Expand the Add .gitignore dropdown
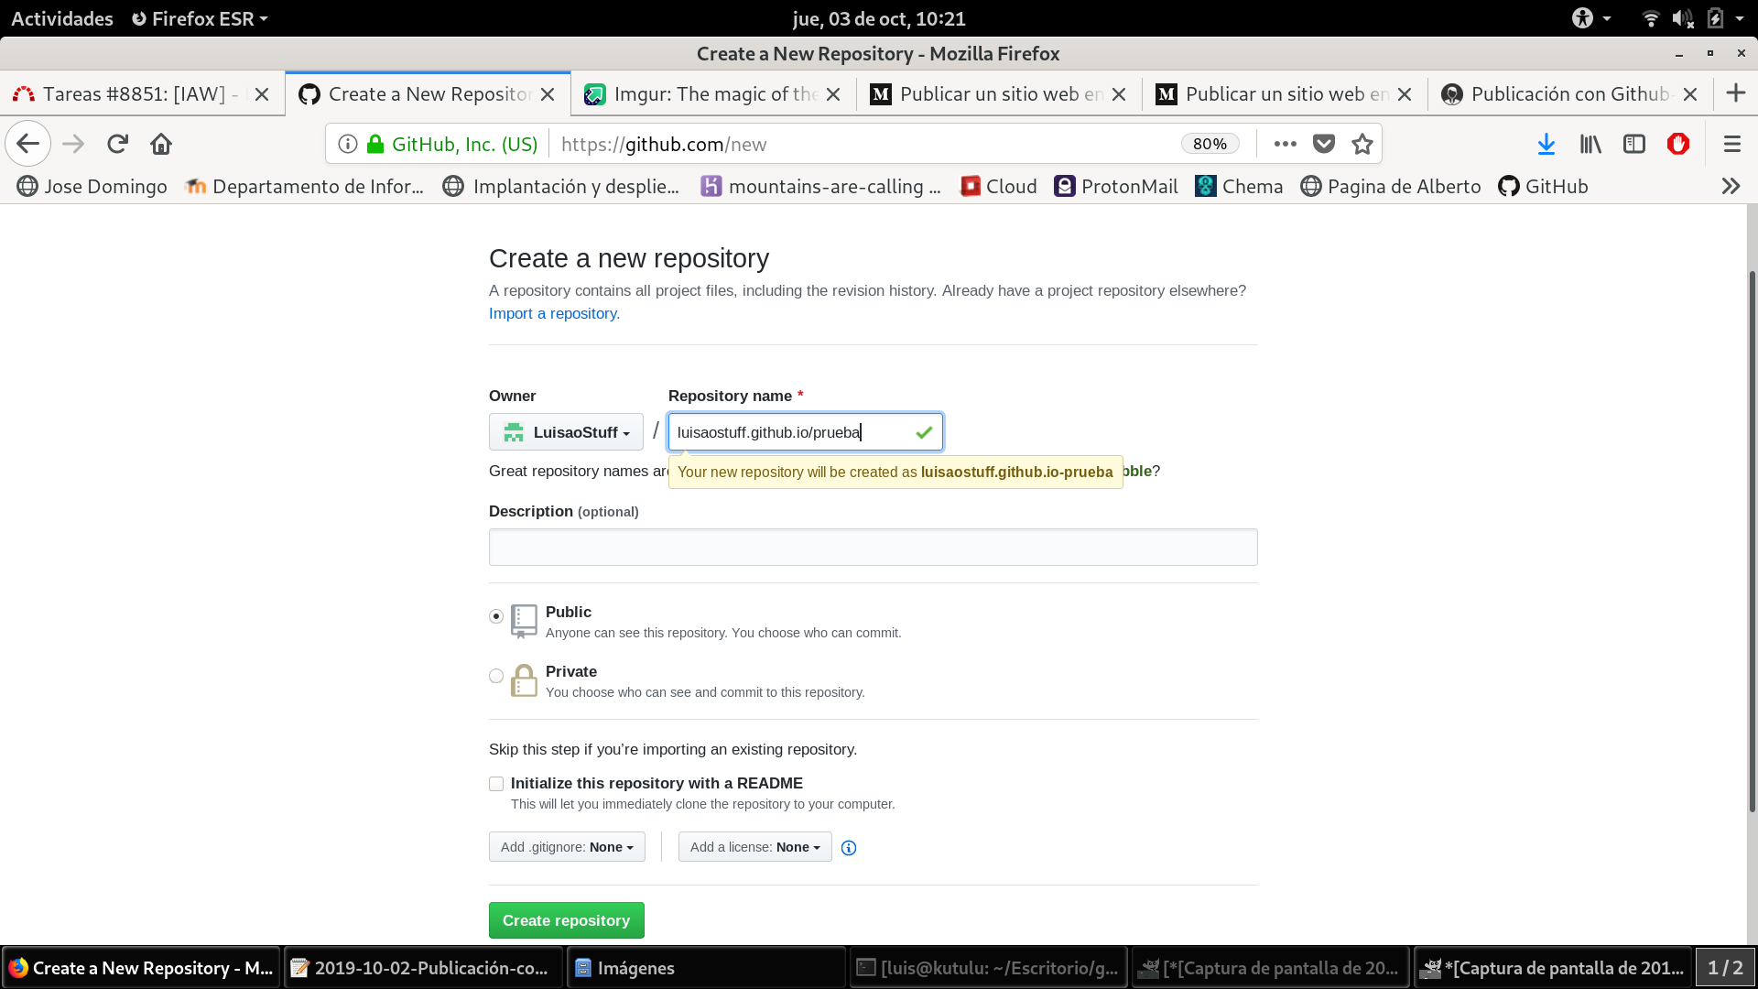 [567, 847]
